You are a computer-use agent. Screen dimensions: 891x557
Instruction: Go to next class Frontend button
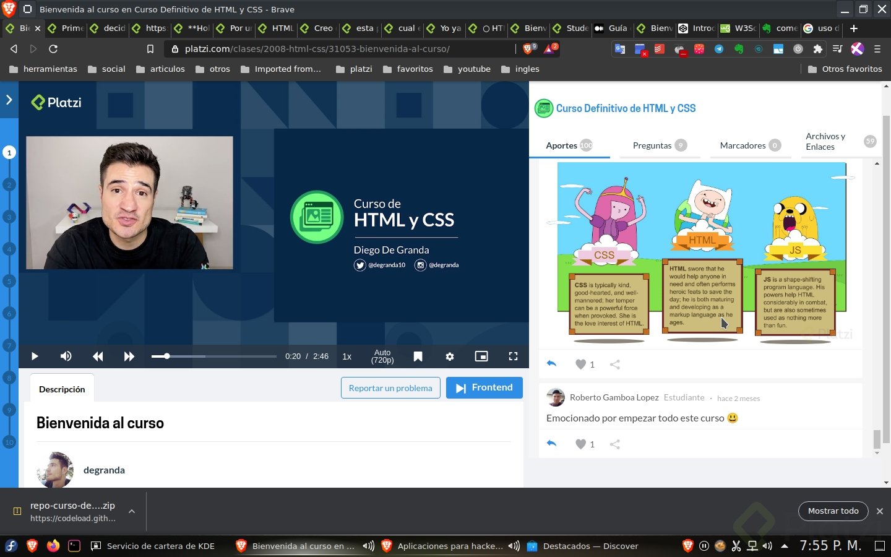click(484, 388)
